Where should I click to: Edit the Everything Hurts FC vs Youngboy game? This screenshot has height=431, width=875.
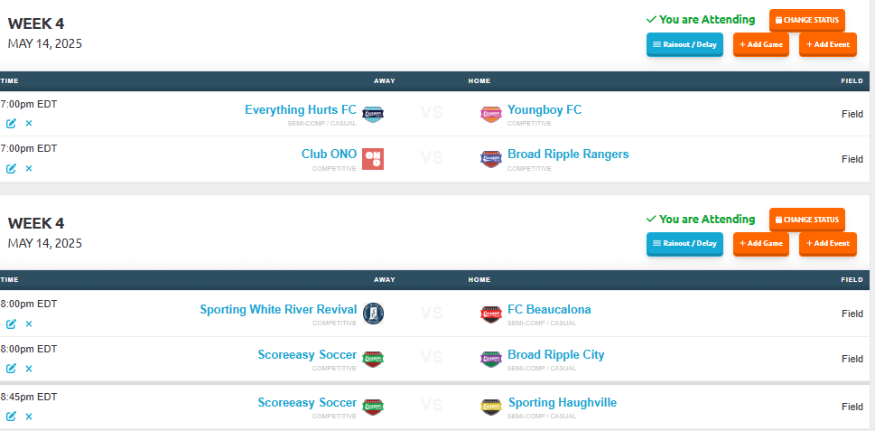click(11, 124)
